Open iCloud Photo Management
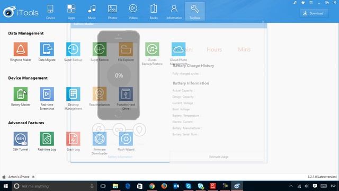The height and width of the screenshot is (191, 339). (x=179, y=49)
